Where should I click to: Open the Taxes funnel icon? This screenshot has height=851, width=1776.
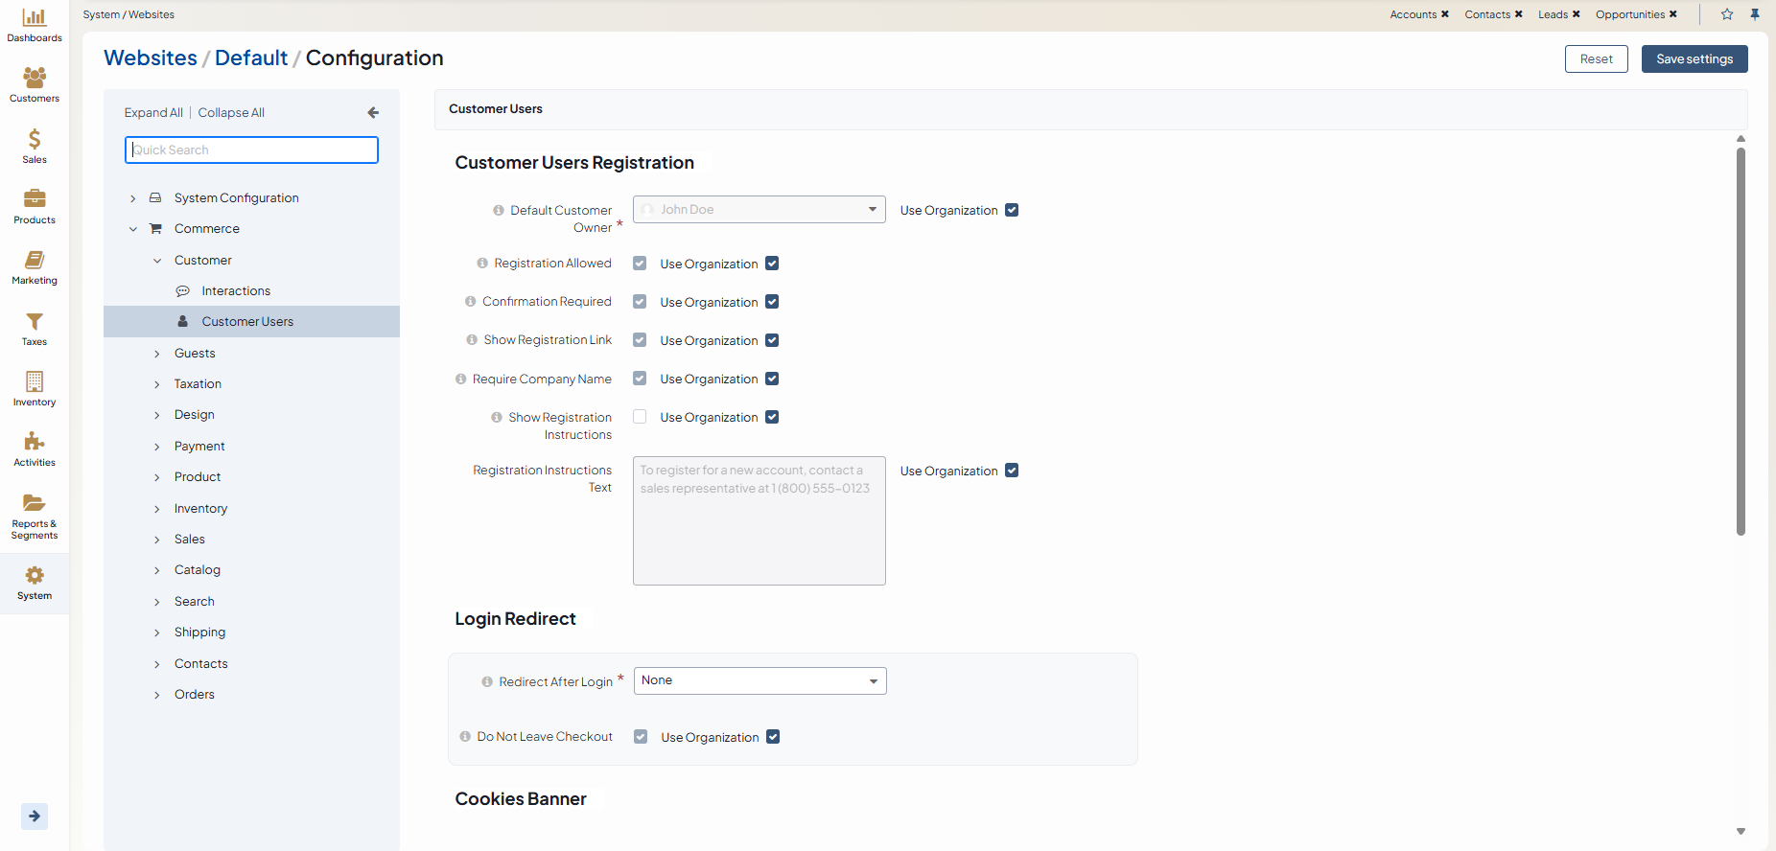[x=35, y=322]
